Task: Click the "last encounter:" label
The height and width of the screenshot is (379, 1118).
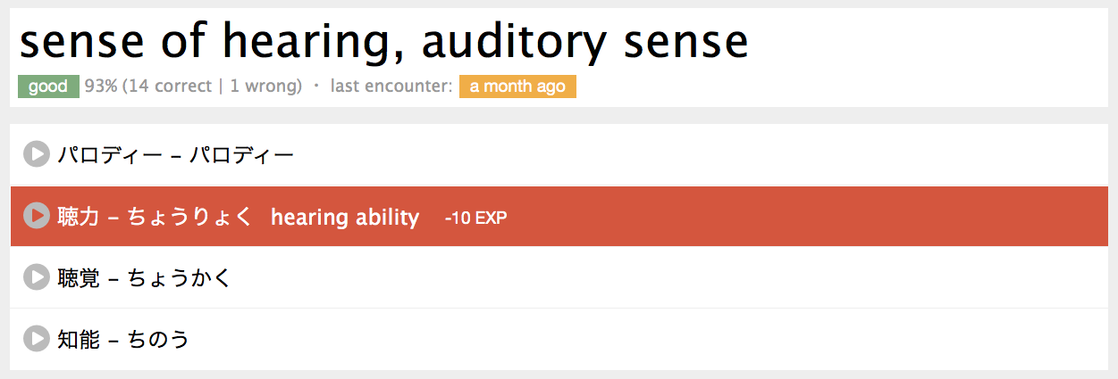Action: pos(391,87)
